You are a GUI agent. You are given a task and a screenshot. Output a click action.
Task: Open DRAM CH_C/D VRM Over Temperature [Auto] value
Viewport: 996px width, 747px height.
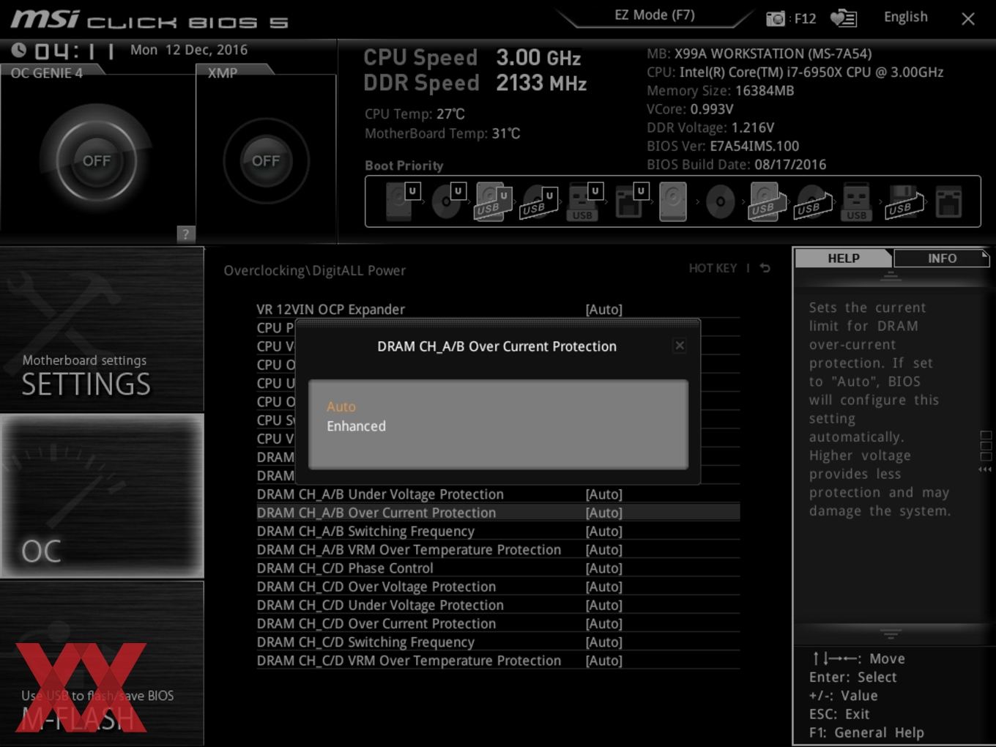point(604,661)
